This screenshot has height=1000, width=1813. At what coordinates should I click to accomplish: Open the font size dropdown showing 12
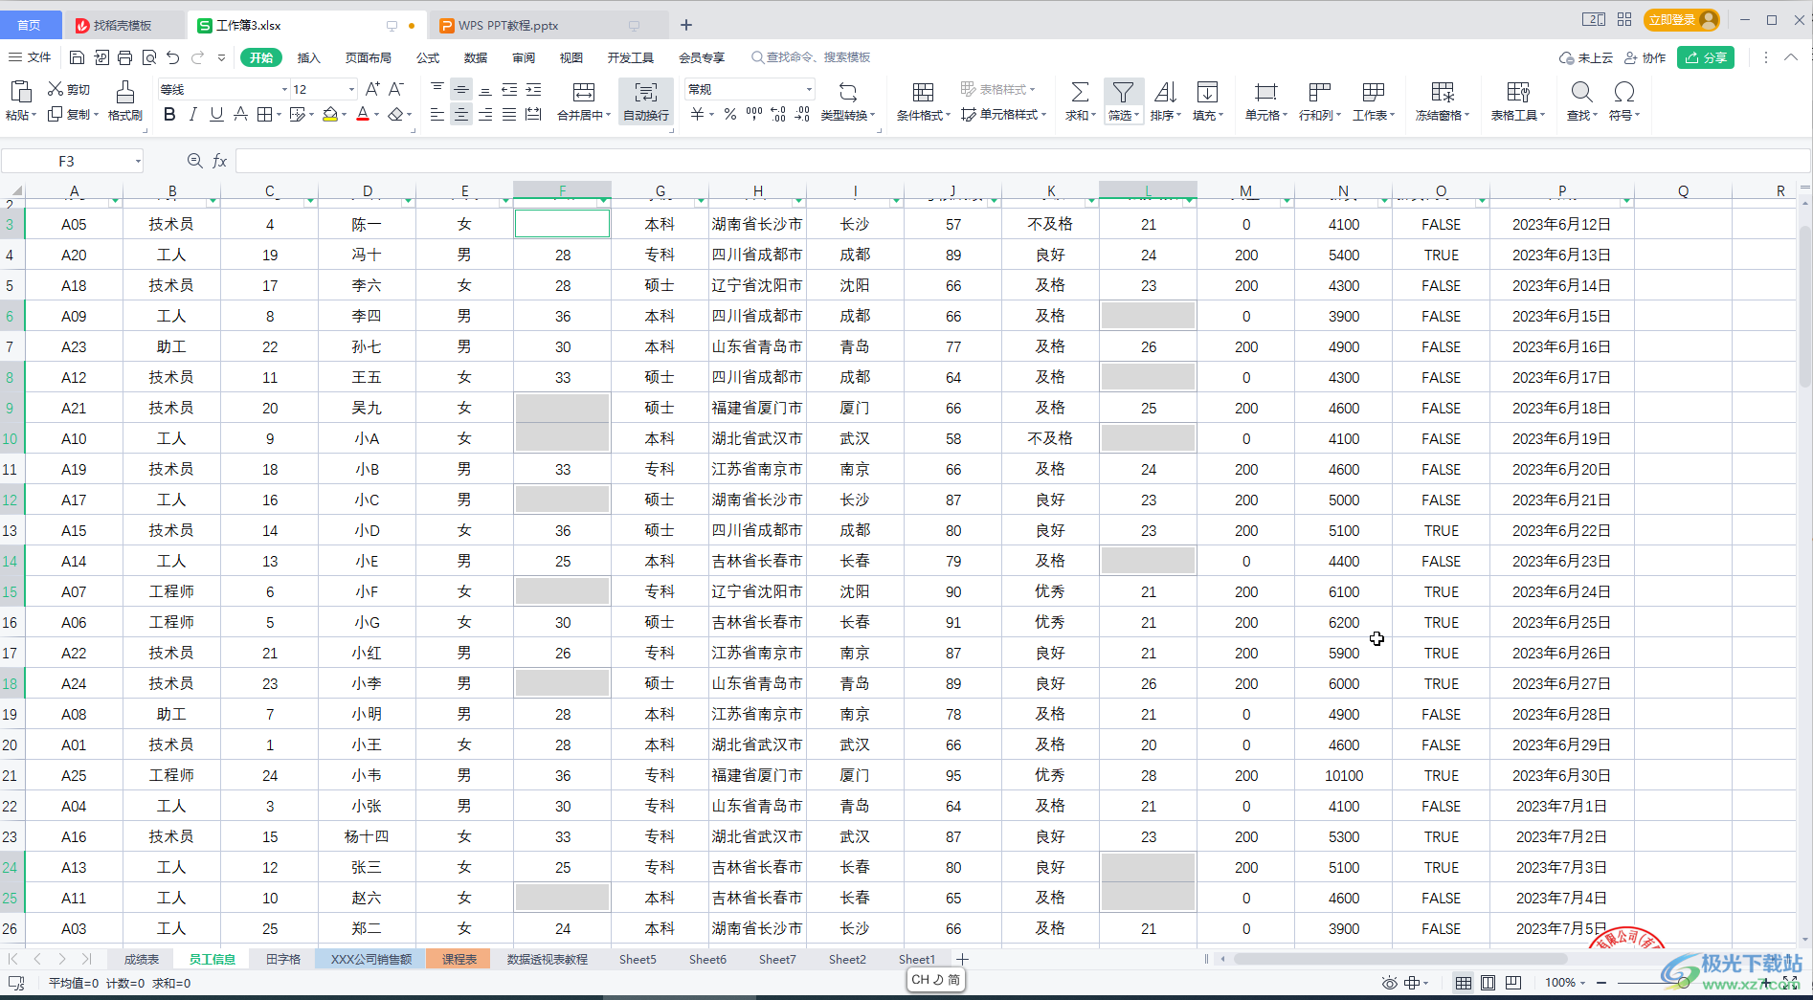351,89
